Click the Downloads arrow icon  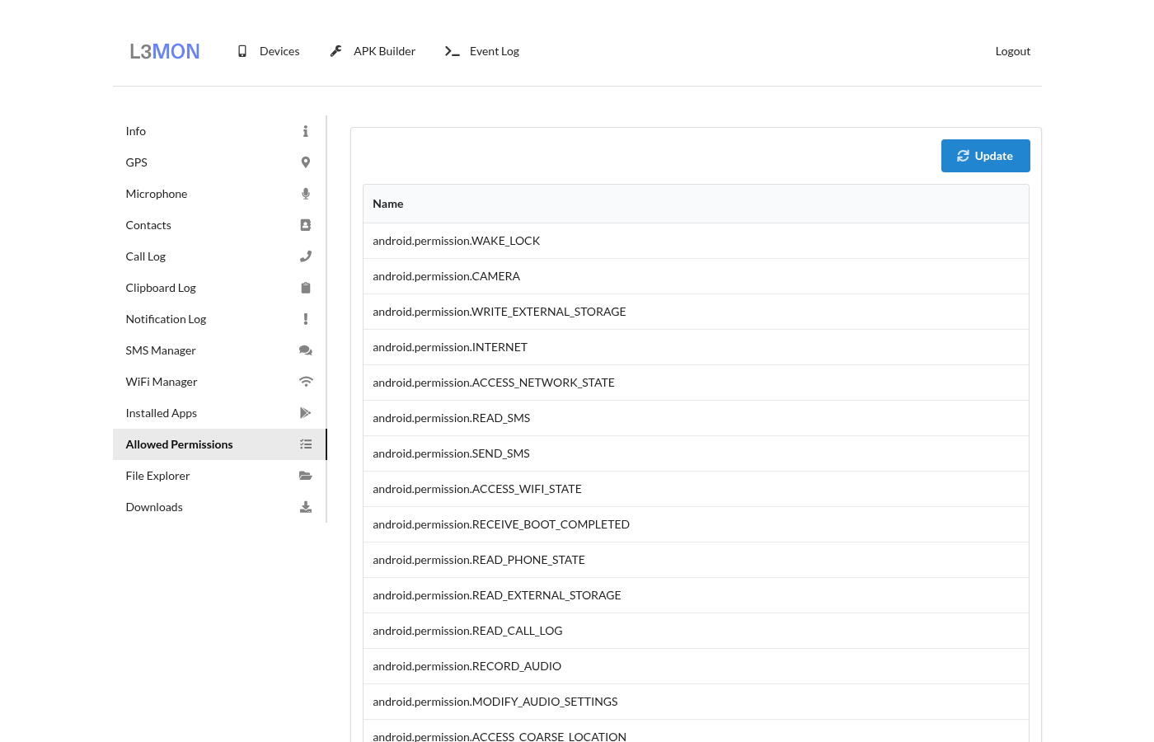(x=306, y=507)
